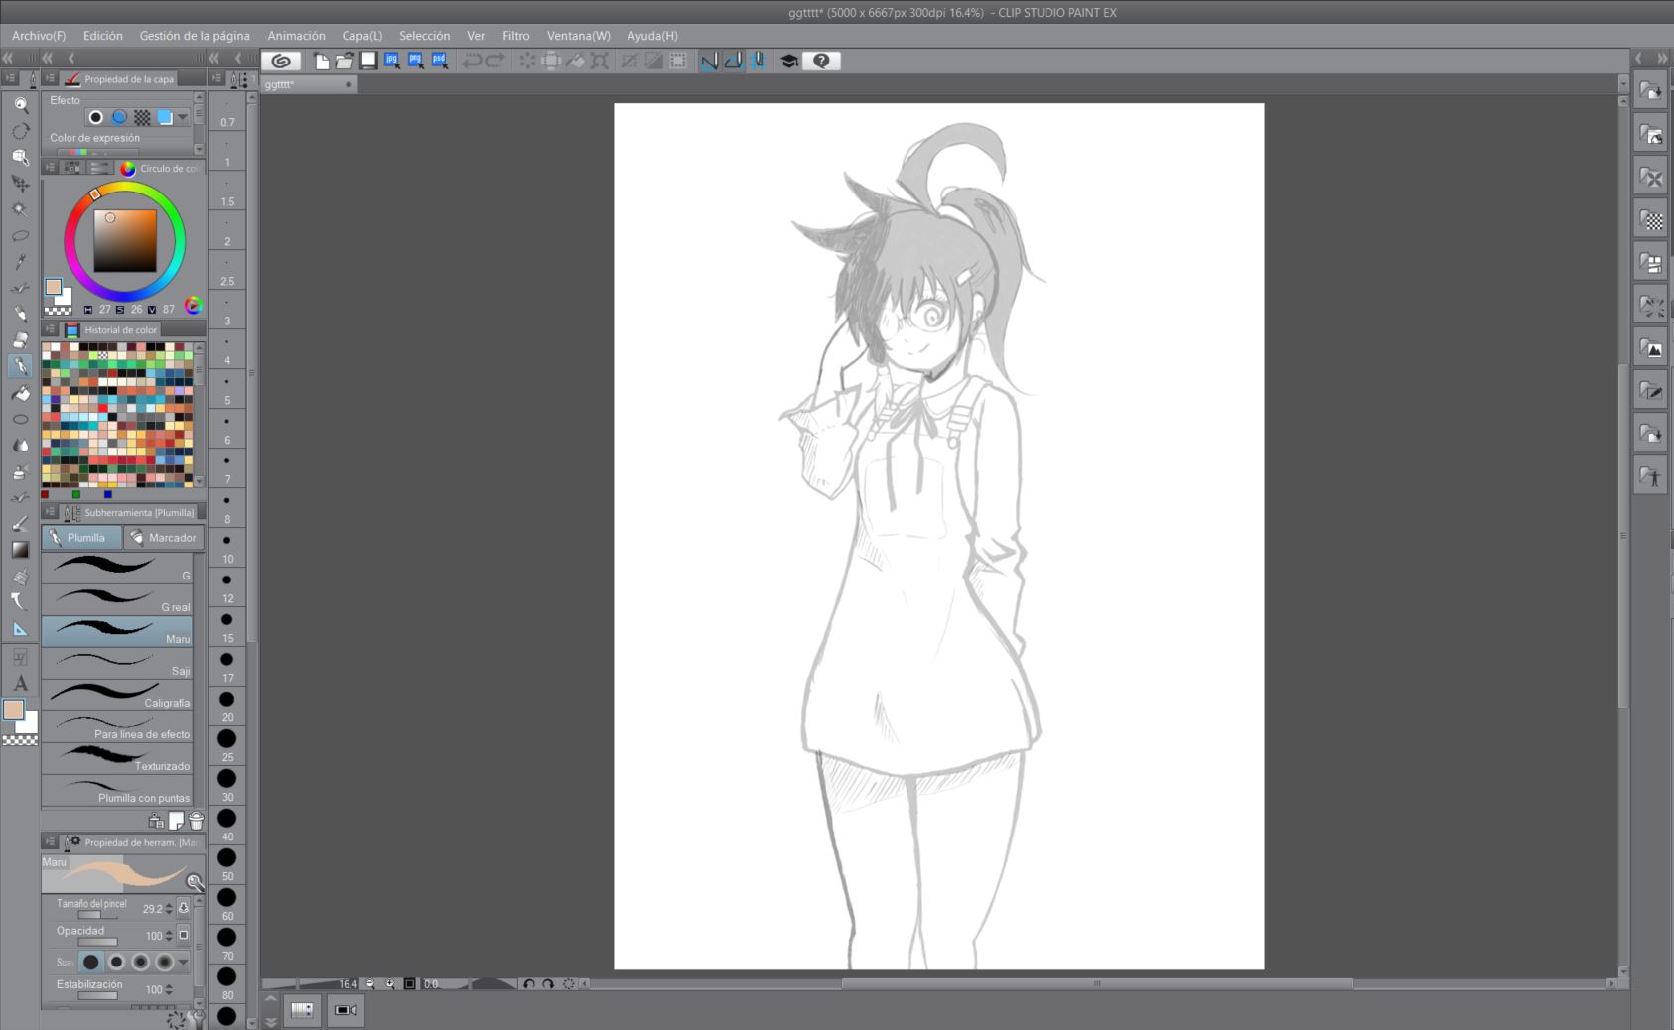Open the Tool Property panel menu
The width and height of the screenshot is (1674, 1030).
50,841
